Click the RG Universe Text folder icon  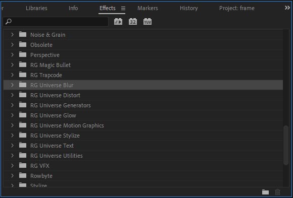click(x=23, y=145)
